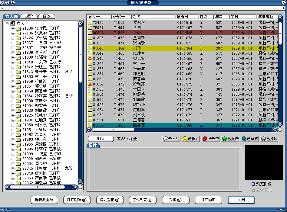Click the patient table vertical scrollbar thumb

point(280,33)
